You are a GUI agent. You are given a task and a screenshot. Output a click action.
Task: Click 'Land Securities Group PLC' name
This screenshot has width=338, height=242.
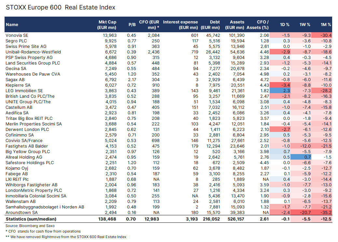[x=33, y=63]
